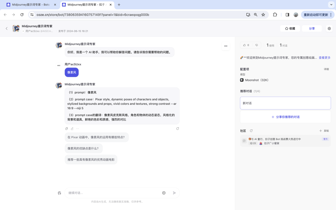Click the 查看更多 link
Screen dimensions: 336x210
pyautogui.click(x=324, y=58)
